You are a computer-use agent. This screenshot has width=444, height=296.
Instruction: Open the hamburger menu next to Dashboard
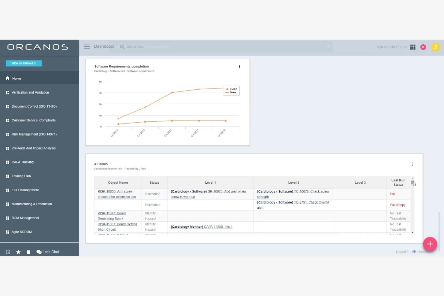(x=86, y=46)
